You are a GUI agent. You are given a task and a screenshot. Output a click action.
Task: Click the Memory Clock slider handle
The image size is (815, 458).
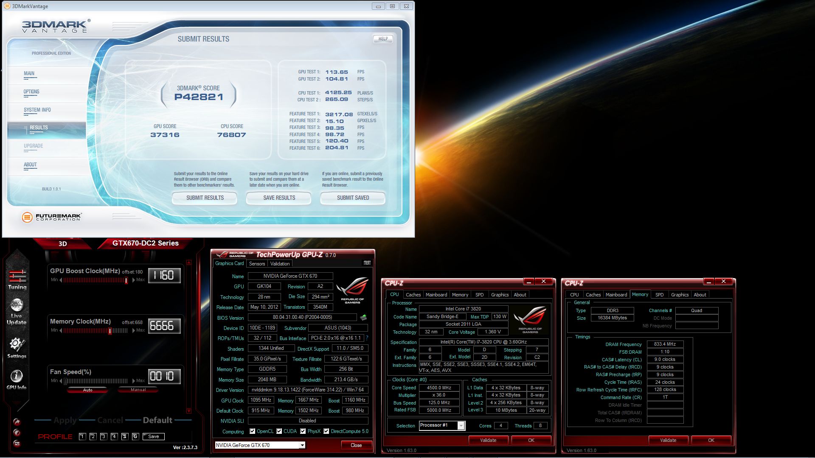tap(110, 331)
